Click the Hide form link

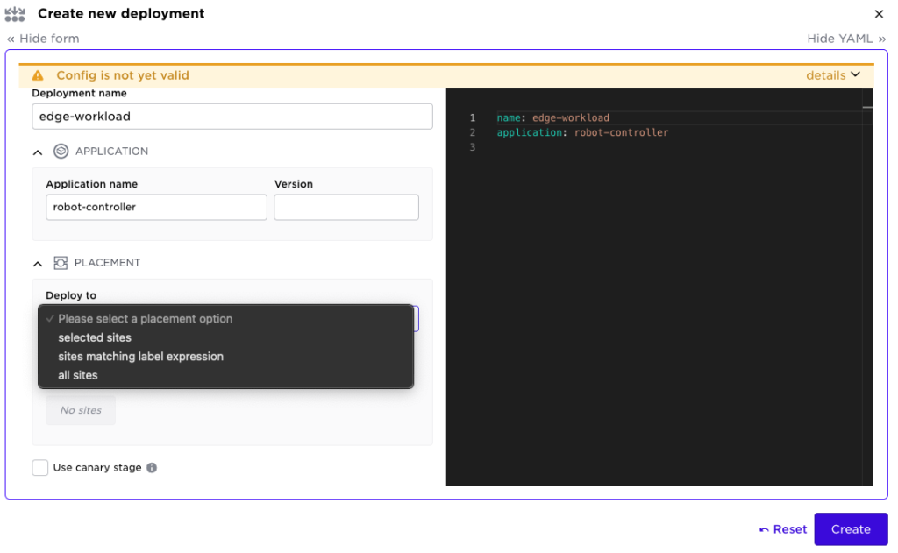coord(43,39)
